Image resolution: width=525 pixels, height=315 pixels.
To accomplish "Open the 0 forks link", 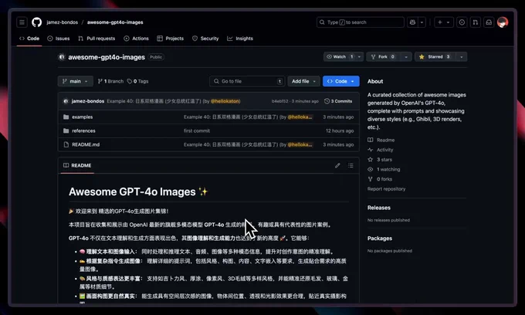I will [380, 179].
